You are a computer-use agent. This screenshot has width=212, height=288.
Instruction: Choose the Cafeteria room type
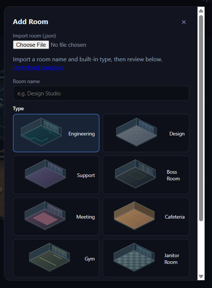[x=146, y=216]
